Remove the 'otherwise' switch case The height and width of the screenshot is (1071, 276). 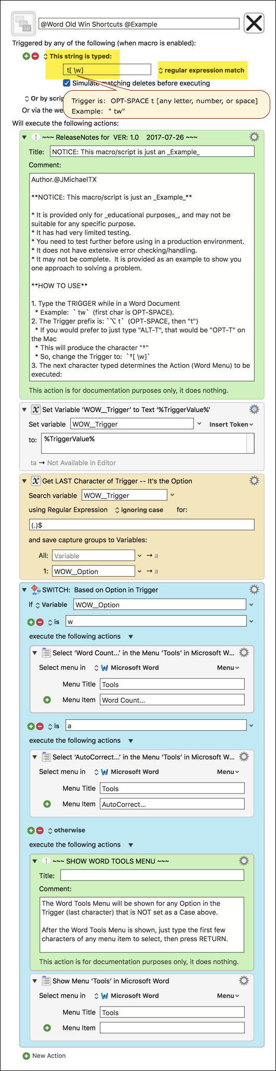coord(40,830)
